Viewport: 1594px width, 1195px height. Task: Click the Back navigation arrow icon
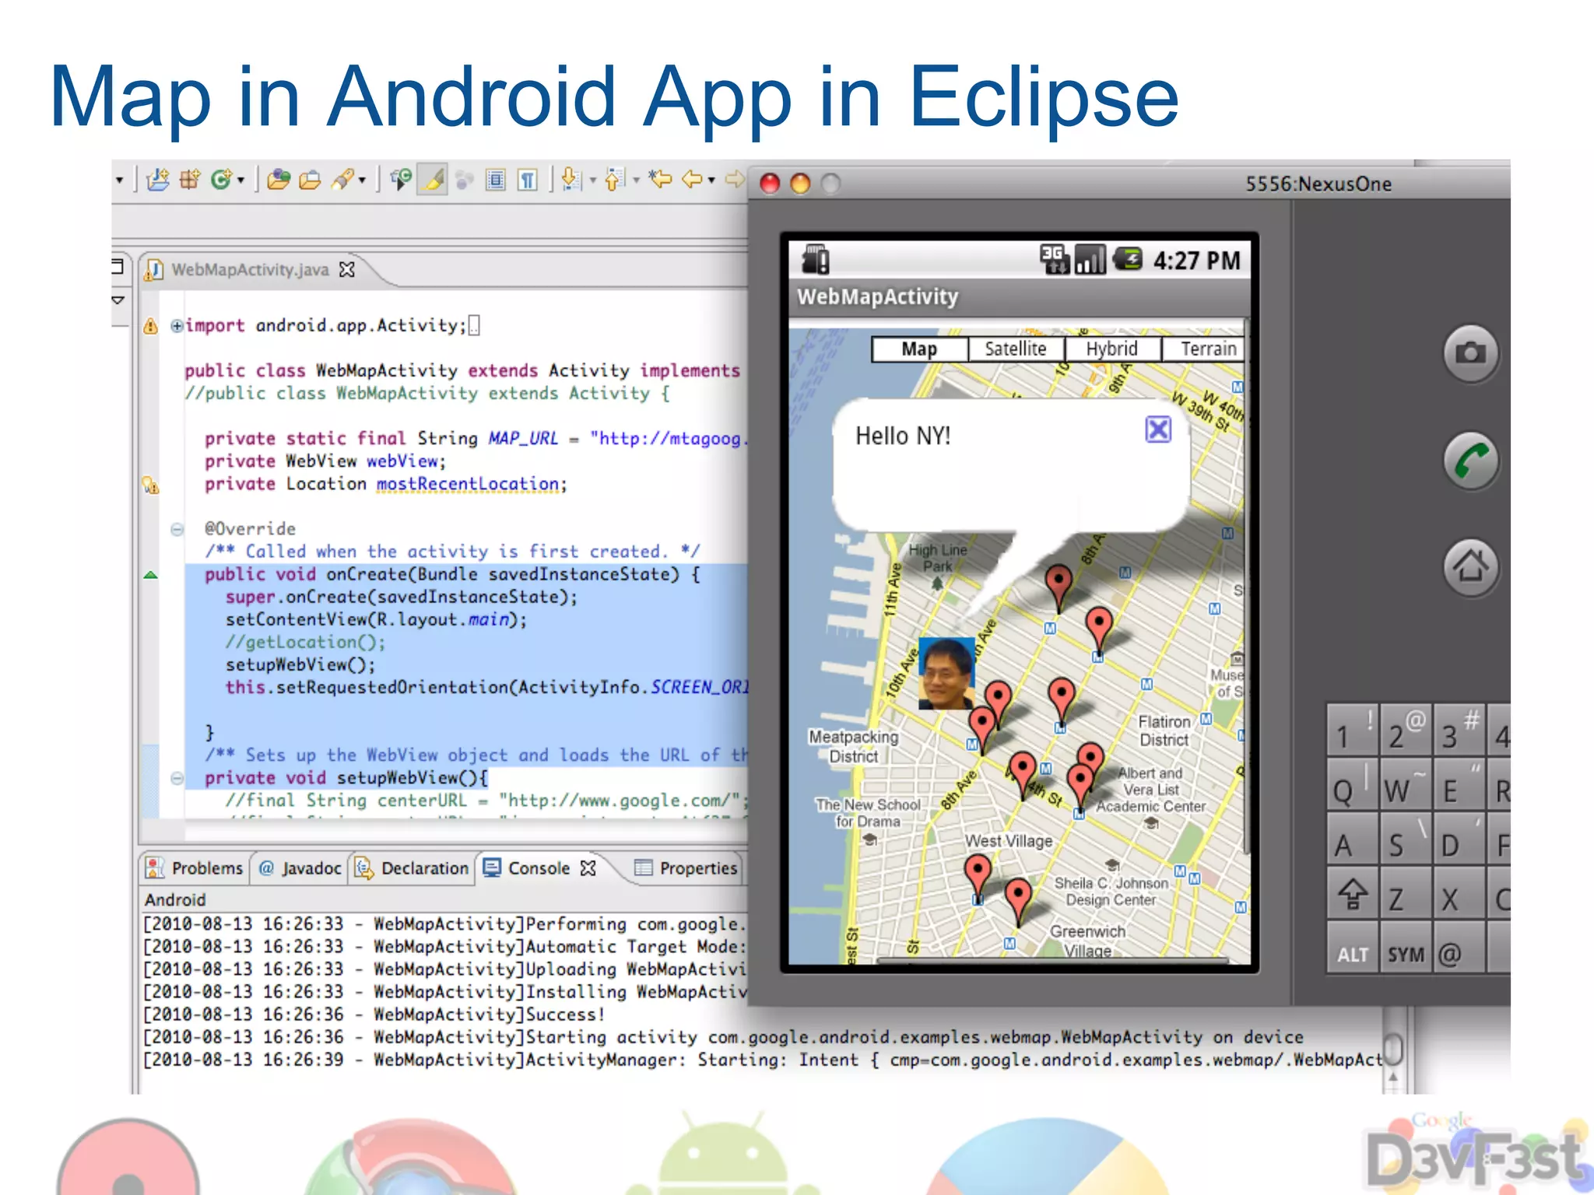(692, 180)
